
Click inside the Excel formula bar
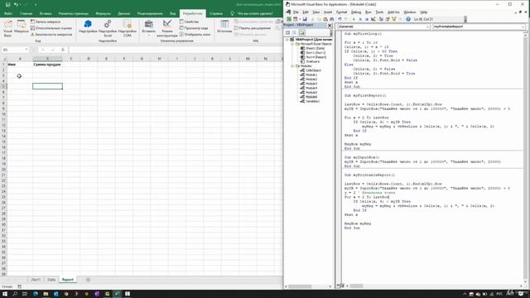(x=176, y=50)
